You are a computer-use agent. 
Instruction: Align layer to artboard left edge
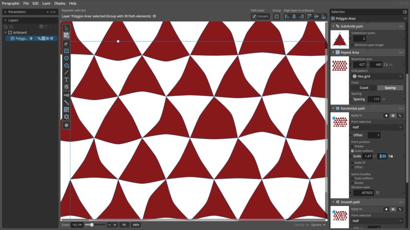287,16
